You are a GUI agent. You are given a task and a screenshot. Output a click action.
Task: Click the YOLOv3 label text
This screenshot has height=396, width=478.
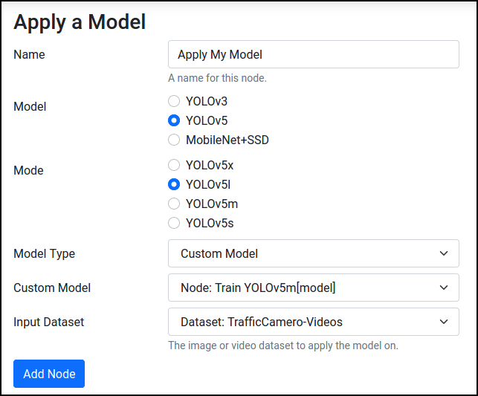[x=207, y=101]
